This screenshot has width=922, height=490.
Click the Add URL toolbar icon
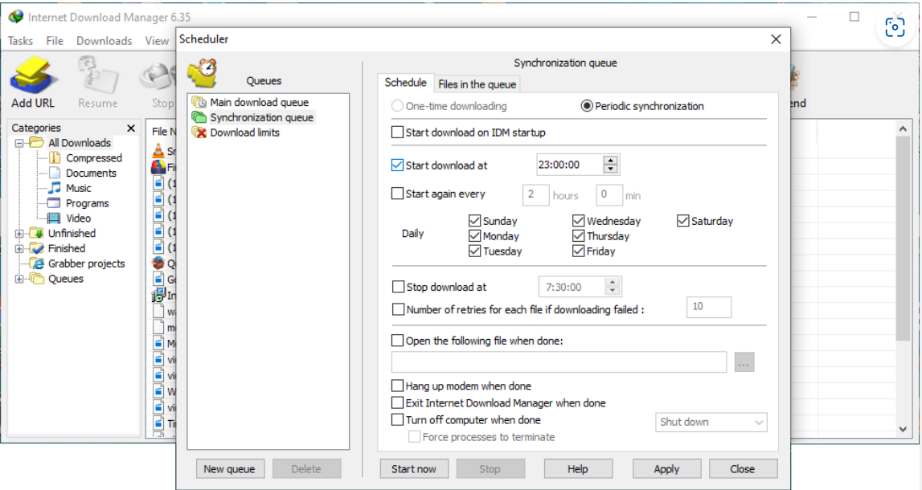click(x=34, y=76)
